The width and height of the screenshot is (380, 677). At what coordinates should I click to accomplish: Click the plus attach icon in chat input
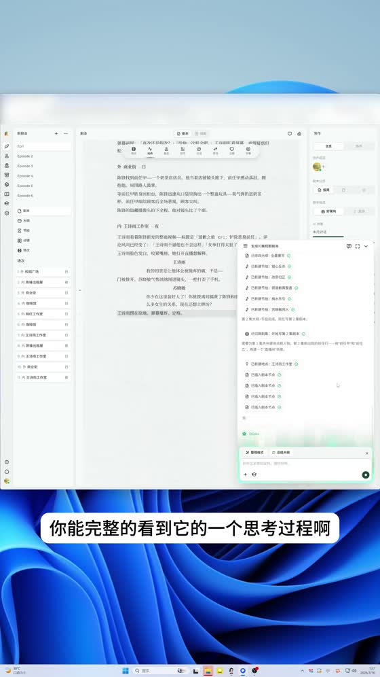coord(245,474)
